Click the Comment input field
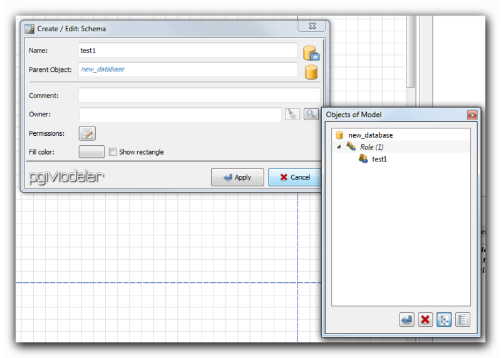This screenshot has height=358, width=501. (199, 95)
